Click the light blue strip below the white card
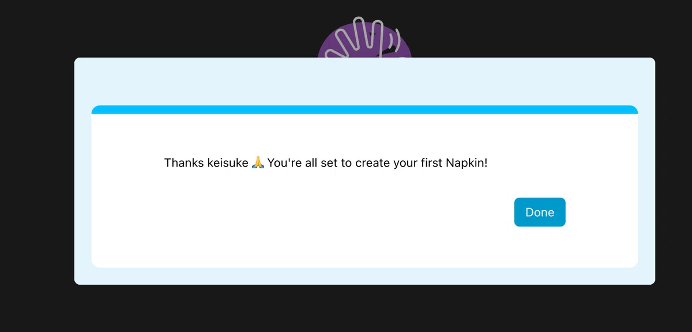This screenshot has width=692, height=332. (x=364, y=276)
